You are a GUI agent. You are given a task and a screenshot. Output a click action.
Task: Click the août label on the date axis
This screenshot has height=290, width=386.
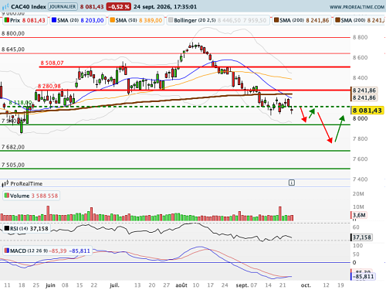pyautogui.click(x=181, y=285)
